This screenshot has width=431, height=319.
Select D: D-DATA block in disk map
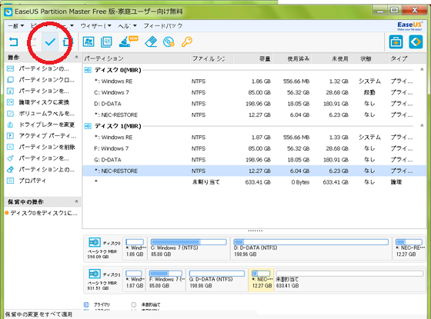click(311, 248)
